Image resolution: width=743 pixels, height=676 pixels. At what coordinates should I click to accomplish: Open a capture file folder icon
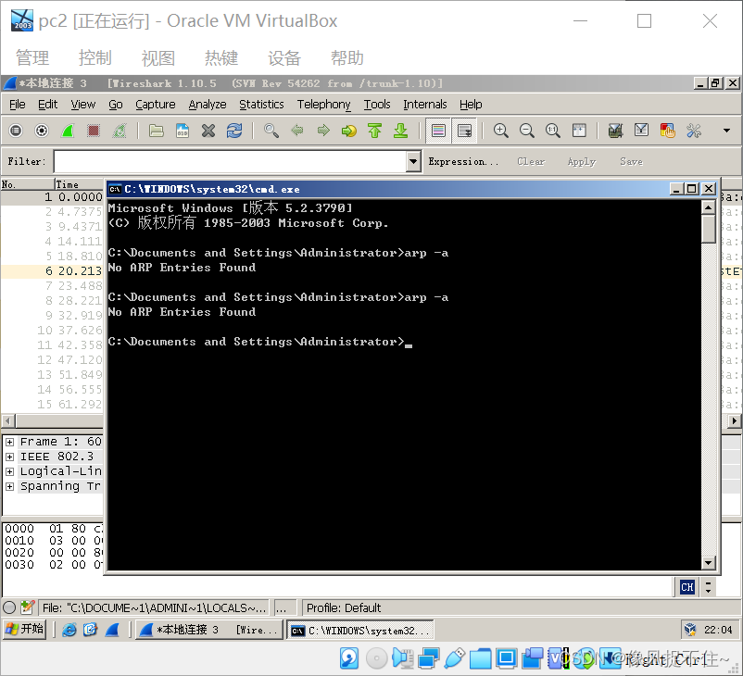tap(157, 131)
